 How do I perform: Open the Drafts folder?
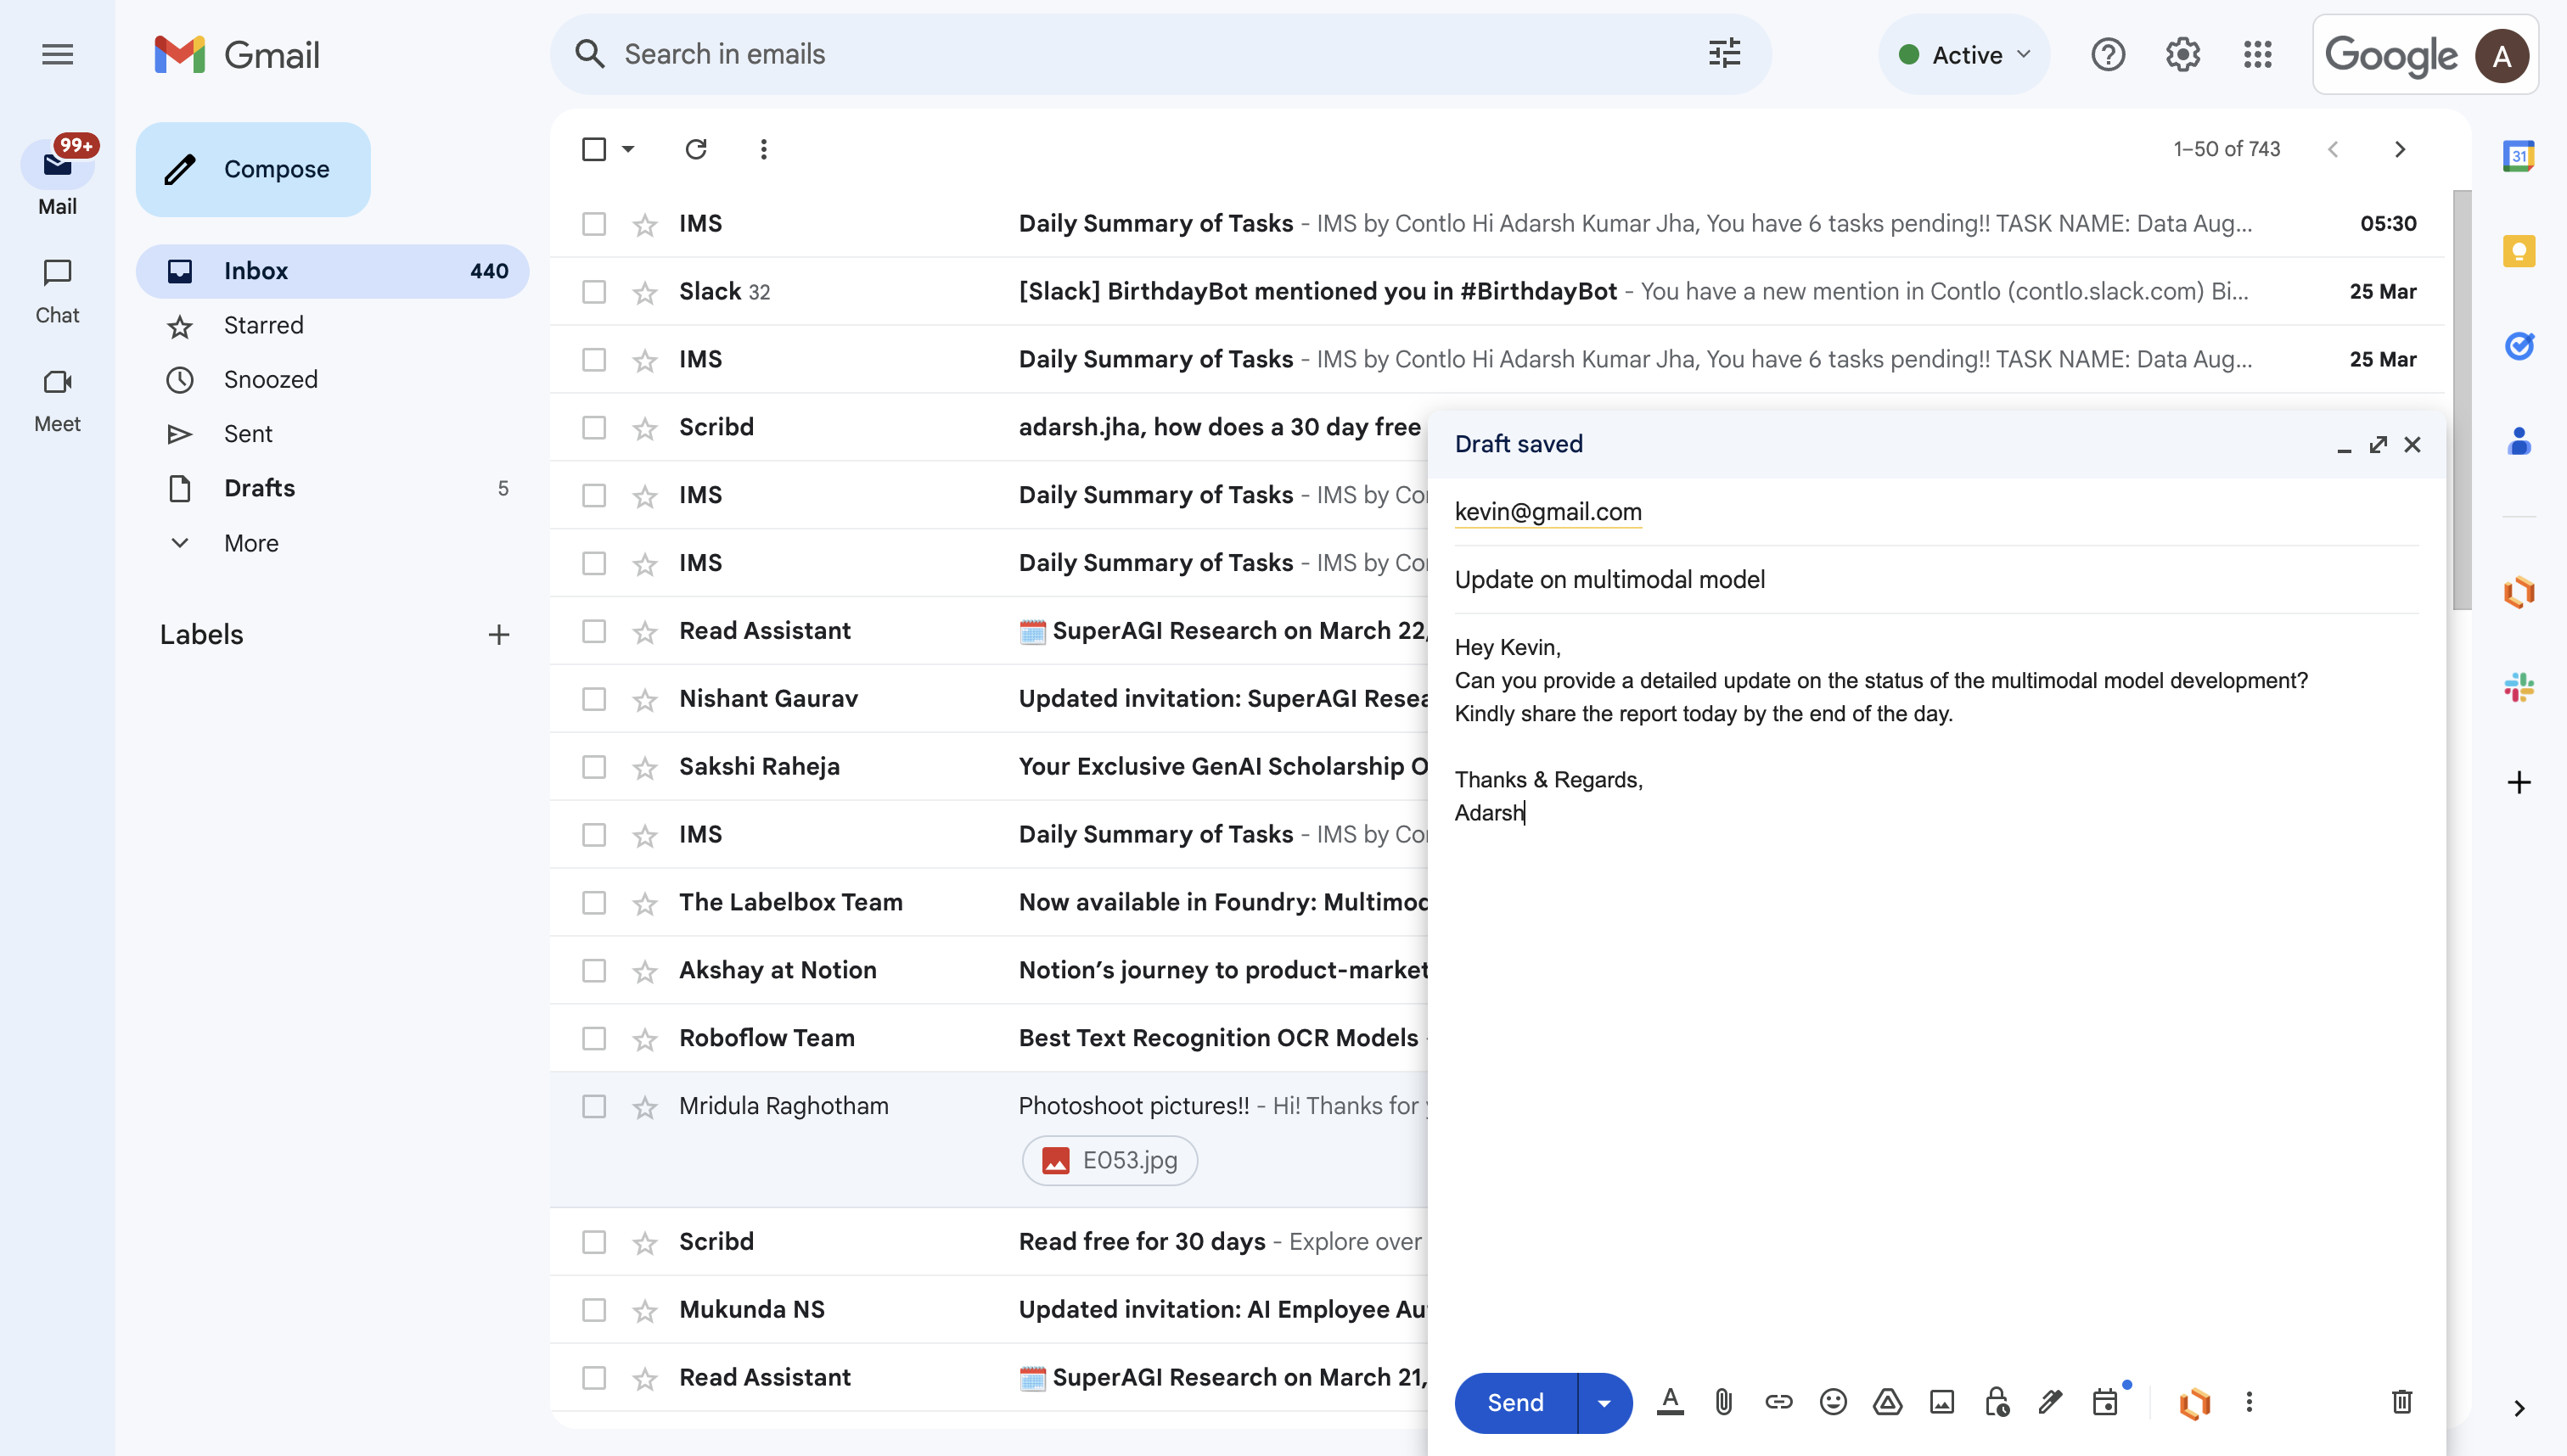pos(332,488)
